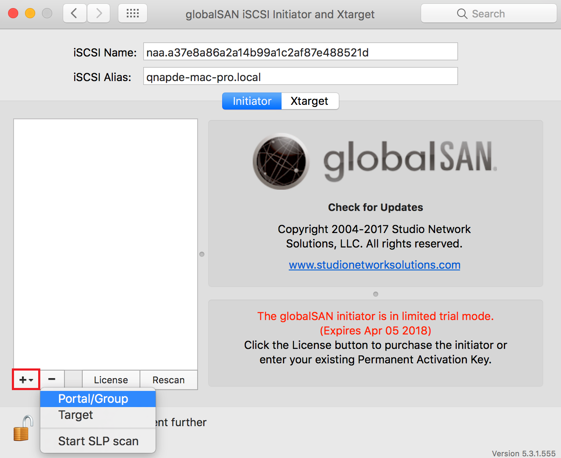Image resolution: width=561 pixels, height=458 pixels.
Task: Open the plus add dropdown button
Action: 26,379
